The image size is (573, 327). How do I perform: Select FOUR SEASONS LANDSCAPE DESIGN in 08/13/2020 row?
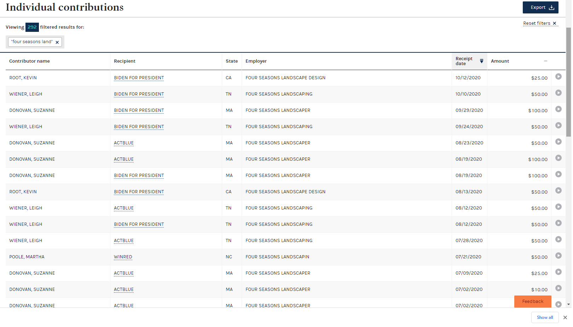pos(285,192)
